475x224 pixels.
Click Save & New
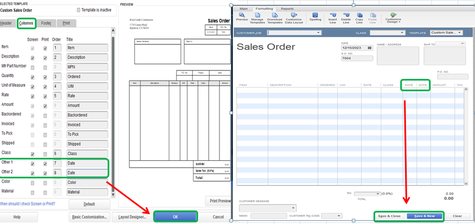(425, 216)
